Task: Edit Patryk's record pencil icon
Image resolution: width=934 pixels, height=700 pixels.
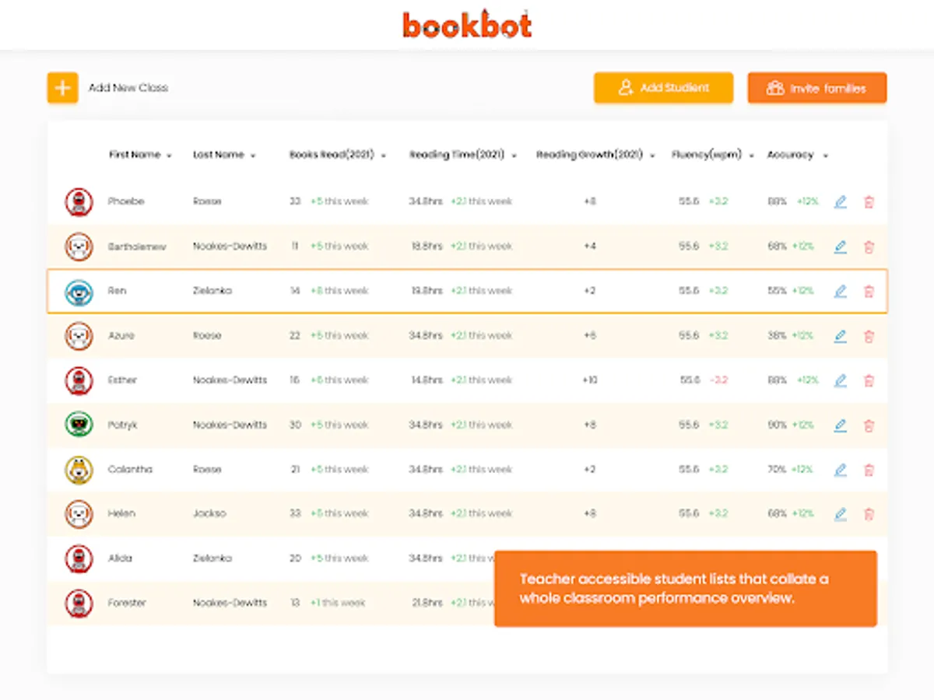Action: tap(840, 426)
